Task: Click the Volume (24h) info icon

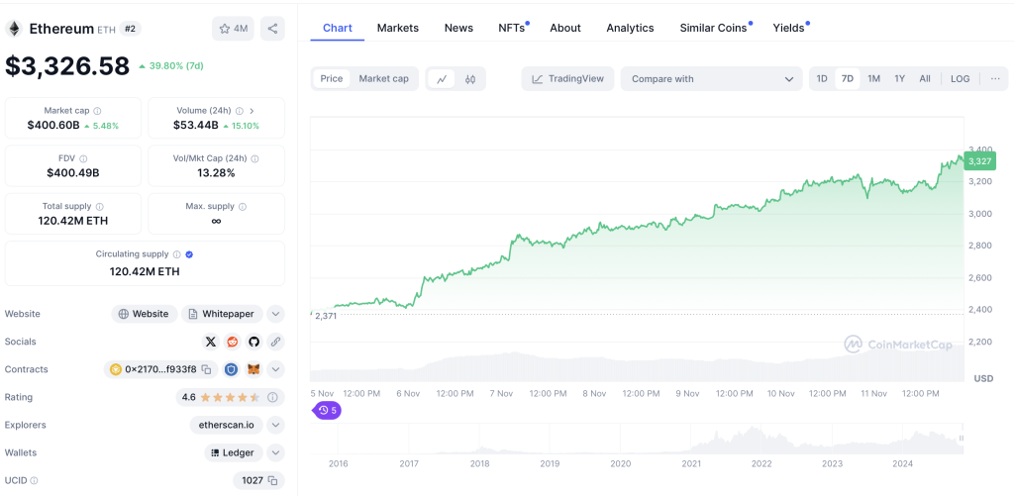Action: click(x=240, y=111)
